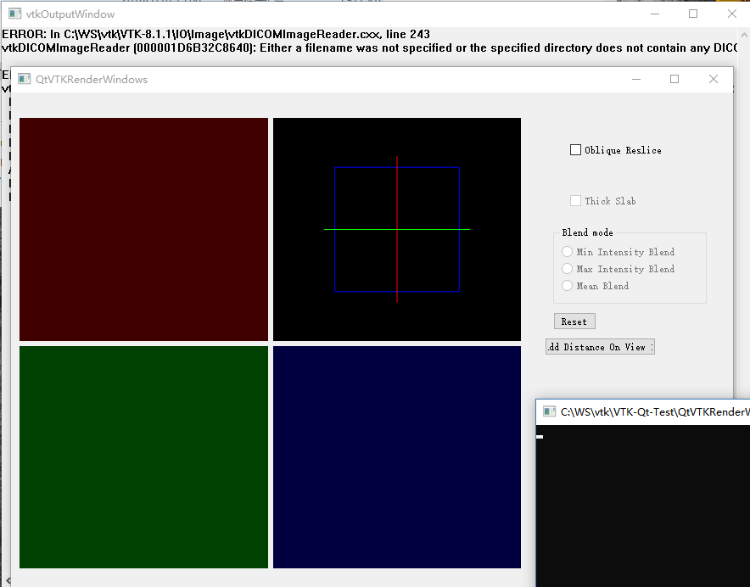
Task: Choose the Mean Blend radio option
Action: coord(568,286)
